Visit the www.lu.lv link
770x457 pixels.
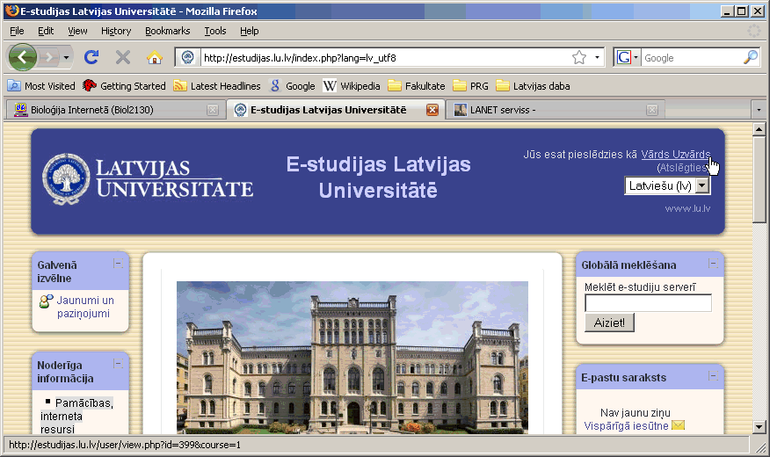coord(687,208)
